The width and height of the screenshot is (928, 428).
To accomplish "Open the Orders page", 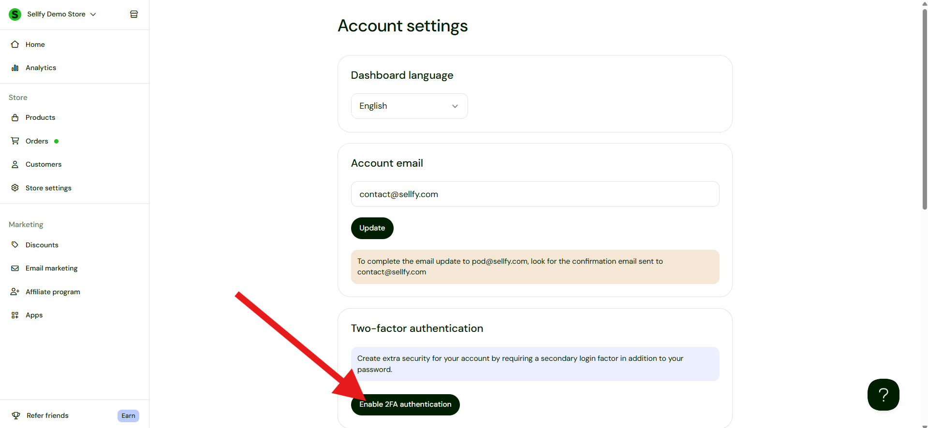I will [37, 141].
